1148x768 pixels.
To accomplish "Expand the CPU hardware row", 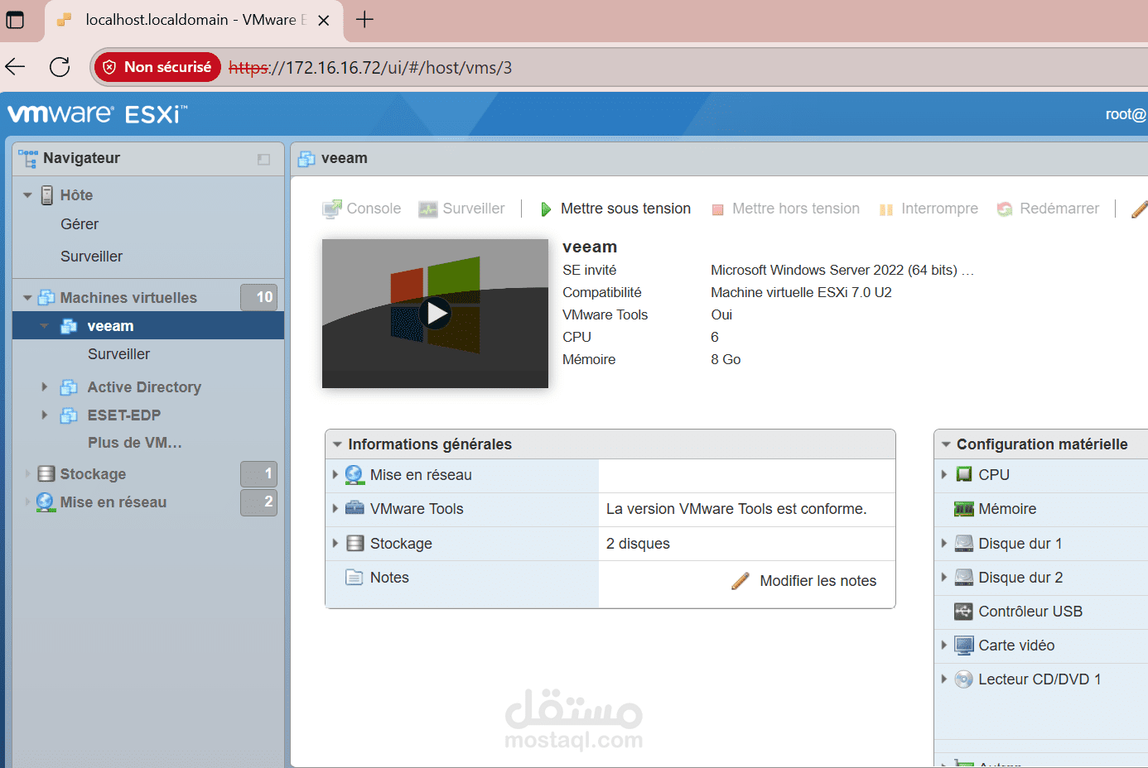I will pyautogui.click(x=944, y=475).
